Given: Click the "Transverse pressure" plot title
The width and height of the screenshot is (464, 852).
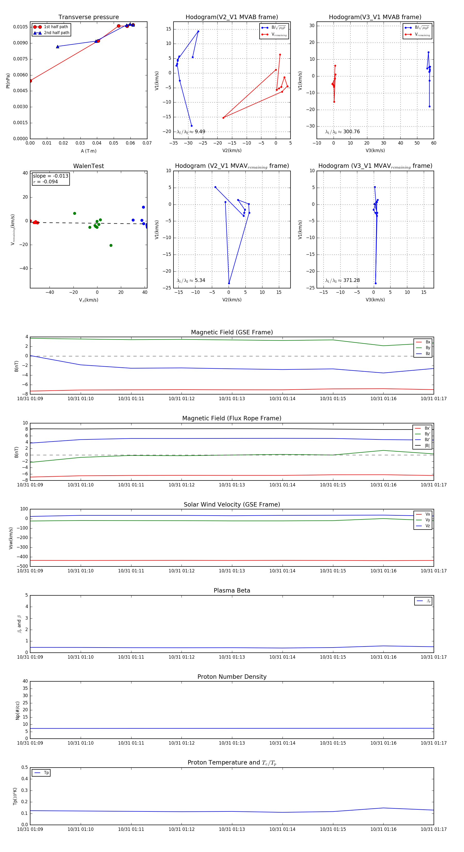Looking at the screenshot, I should tap(88, 17).
